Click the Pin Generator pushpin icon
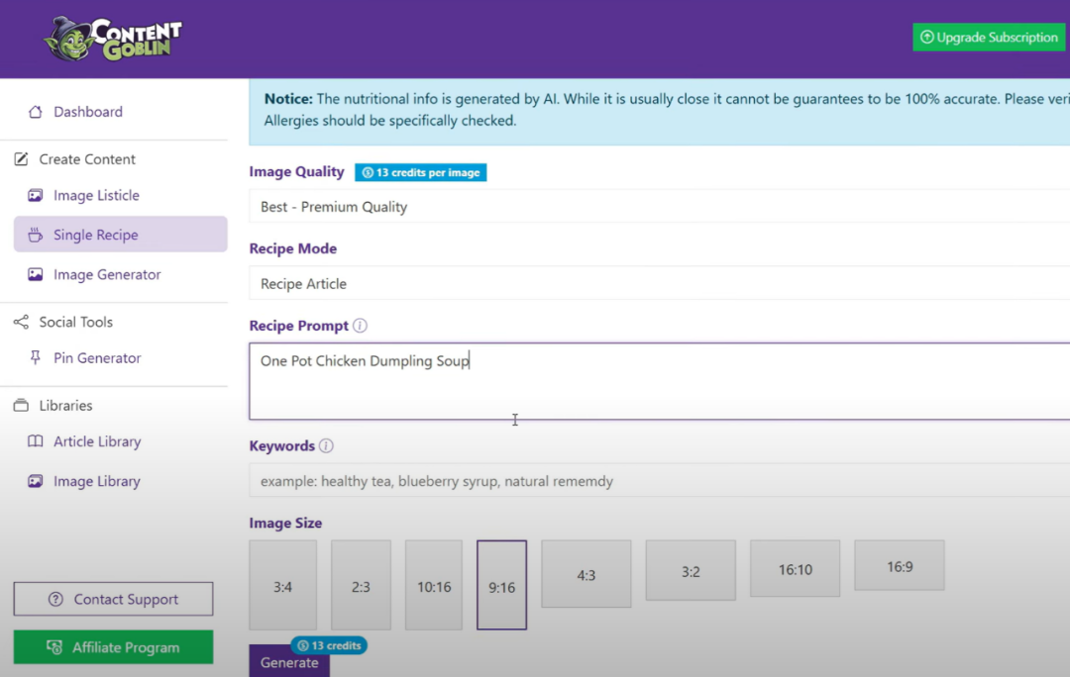 (x=36, y=358)
